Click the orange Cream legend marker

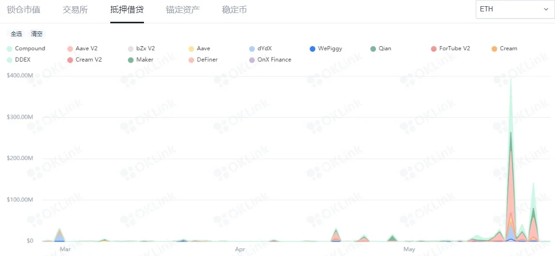[x=494, y=49]
